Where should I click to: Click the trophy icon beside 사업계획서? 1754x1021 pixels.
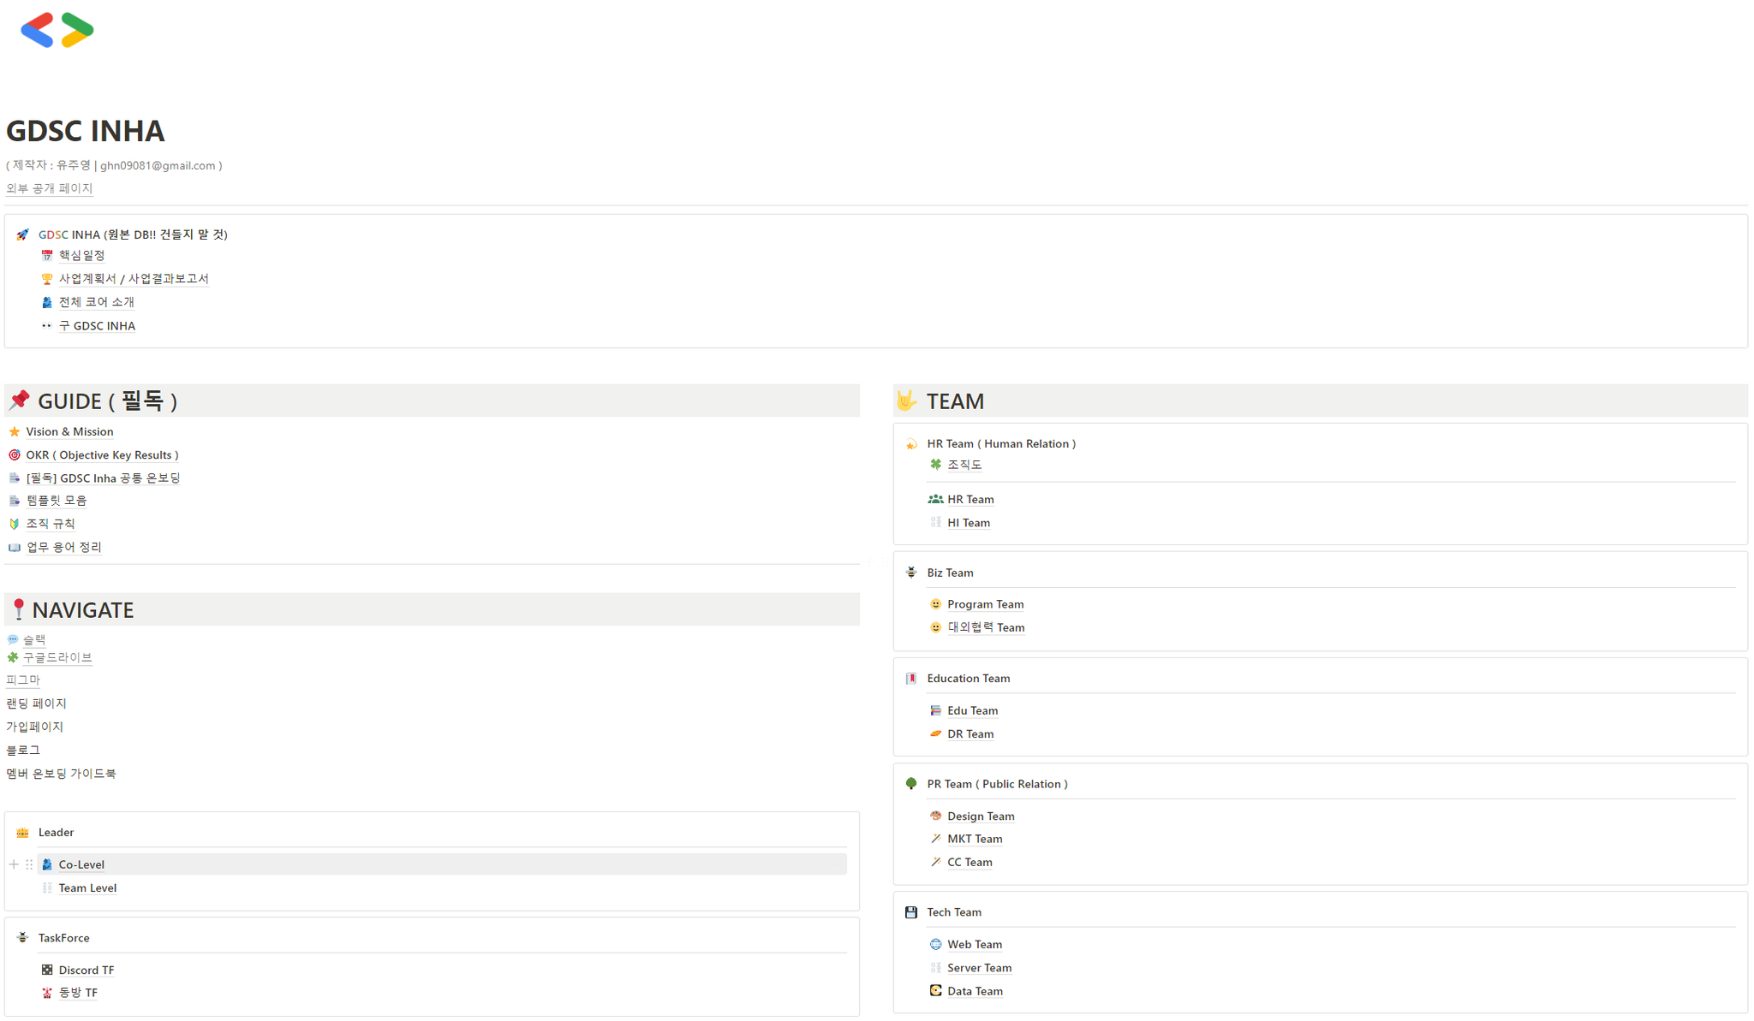tap(47, 279)
